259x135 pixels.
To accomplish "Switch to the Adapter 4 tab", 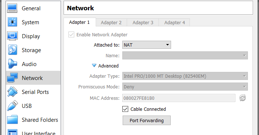I will click(x=174, y=22).
